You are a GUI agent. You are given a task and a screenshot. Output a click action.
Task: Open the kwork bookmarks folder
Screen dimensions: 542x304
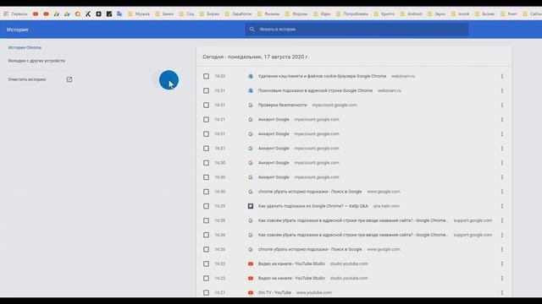(x=460, y=14)
